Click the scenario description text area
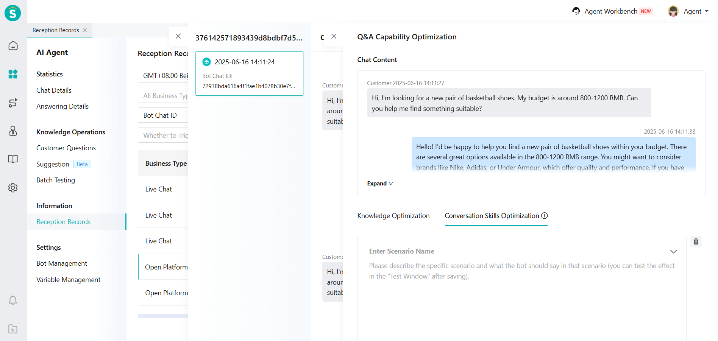 tap(522, 271)
